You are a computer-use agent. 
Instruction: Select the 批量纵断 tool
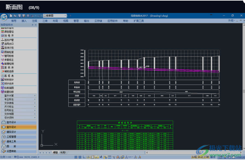(7, 92)
